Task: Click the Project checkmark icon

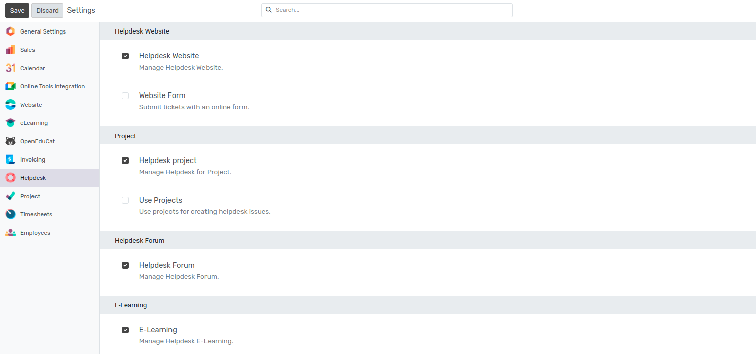Action: tap(10, 196)
